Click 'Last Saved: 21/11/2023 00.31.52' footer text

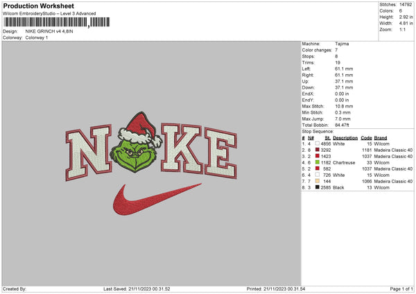coord(137,288)
